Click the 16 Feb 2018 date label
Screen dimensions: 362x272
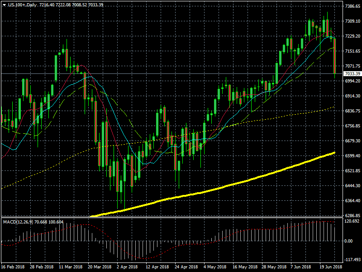[x=14, y=267]
